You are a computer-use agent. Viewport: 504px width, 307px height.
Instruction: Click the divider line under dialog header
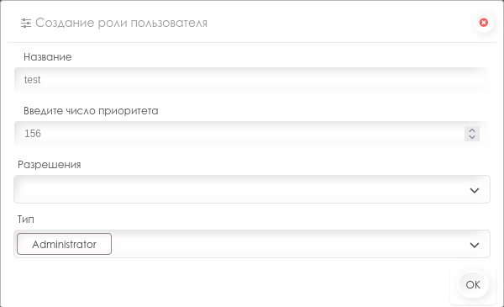click(x=252, y=42)
